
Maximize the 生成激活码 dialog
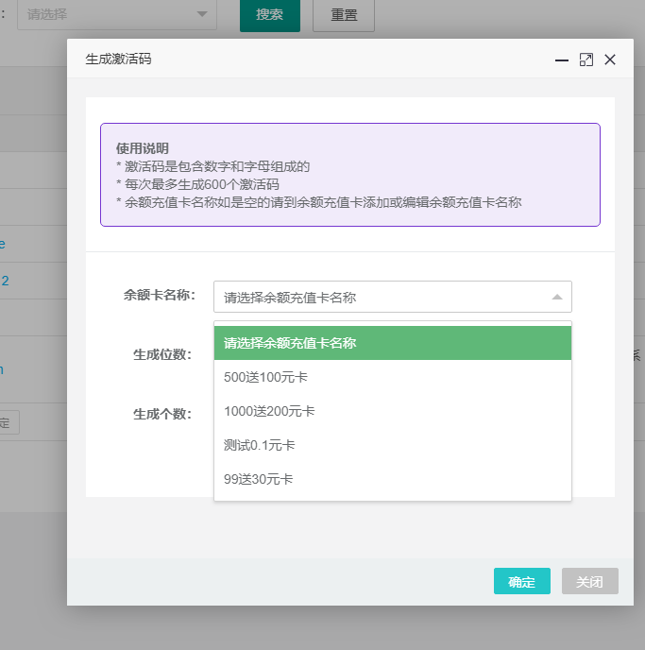coord(586,60)
